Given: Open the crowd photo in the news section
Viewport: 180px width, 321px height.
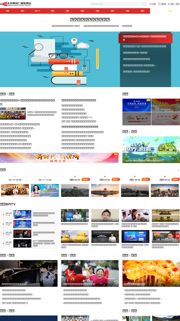Looking at the screenshot, I should [x=13, y=114].
